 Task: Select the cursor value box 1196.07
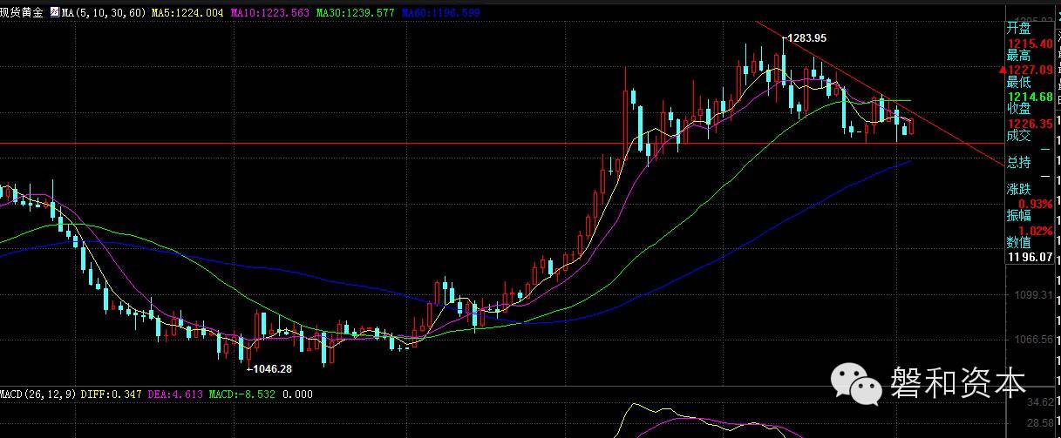point(1029,258)
